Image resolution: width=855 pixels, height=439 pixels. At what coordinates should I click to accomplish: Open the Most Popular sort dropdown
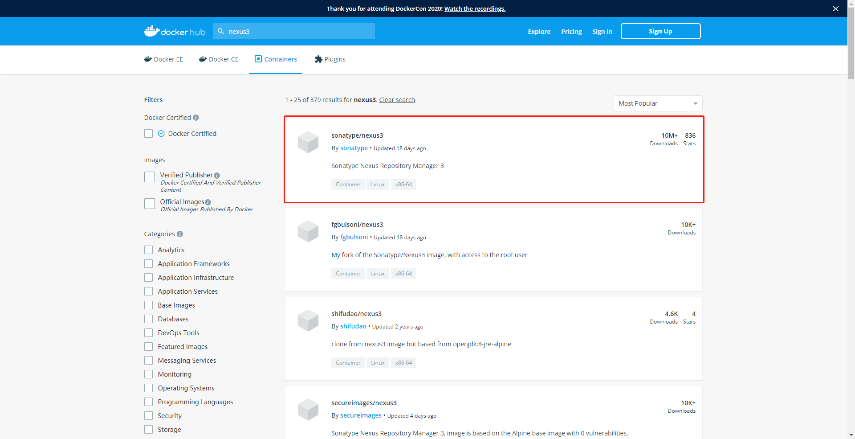click(658, 103)
